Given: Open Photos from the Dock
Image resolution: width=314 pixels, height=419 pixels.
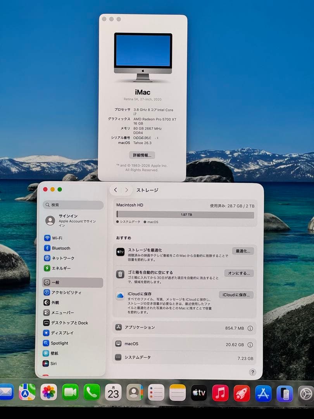Looking at the screenshot, I should (x=48, y=392).
